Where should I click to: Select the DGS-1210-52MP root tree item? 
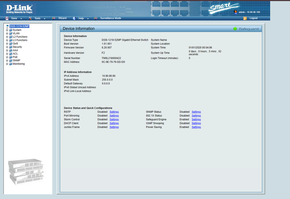[x=19, y=26]
